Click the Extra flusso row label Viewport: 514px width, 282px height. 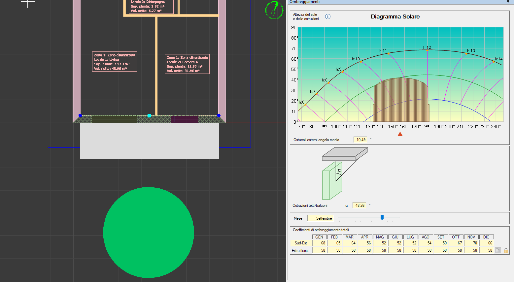[x=301, y=251]
